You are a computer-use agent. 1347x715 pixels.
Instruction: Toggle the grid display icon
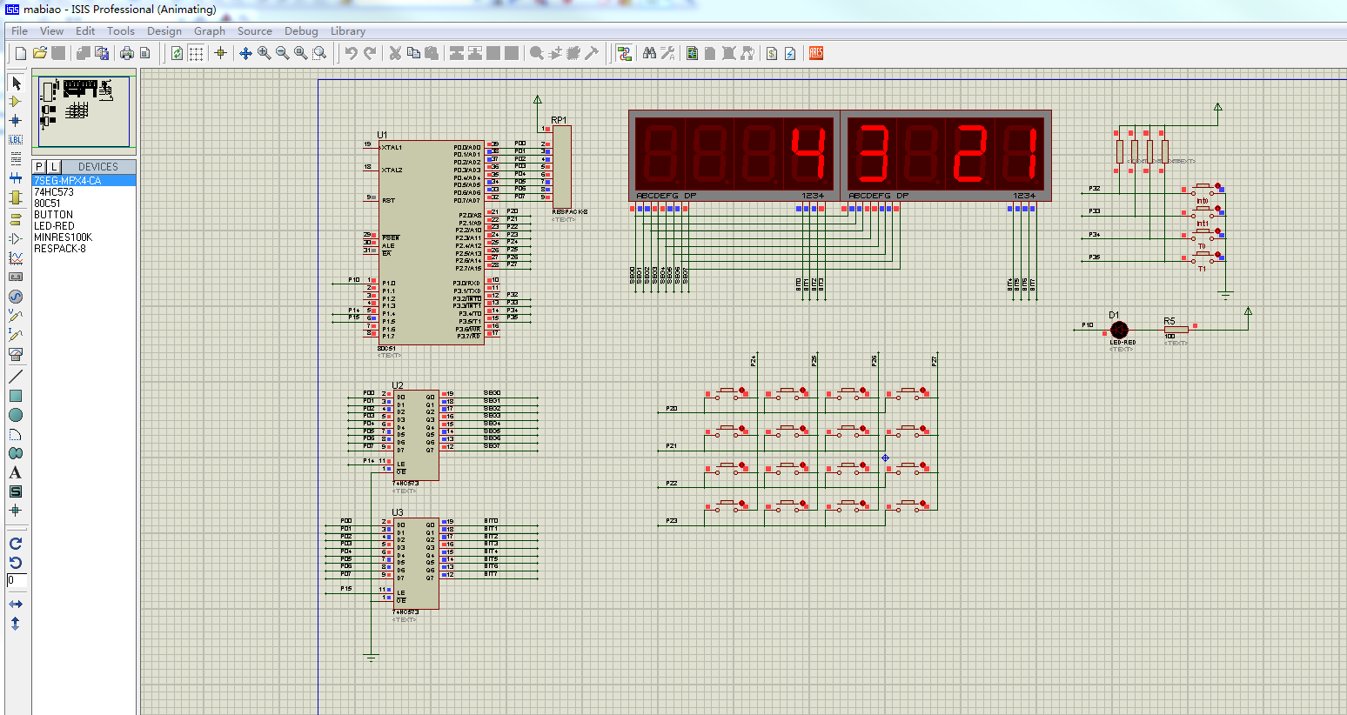(x=197, y=53)
